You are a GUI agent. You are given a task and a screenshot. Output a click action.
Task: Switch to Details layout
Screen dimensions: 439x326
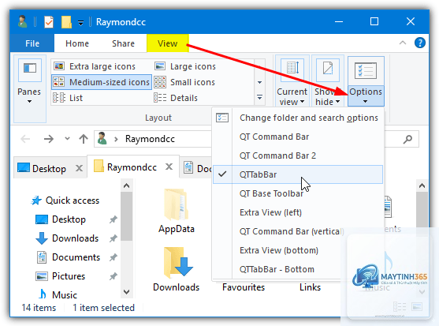pos(176,98)
